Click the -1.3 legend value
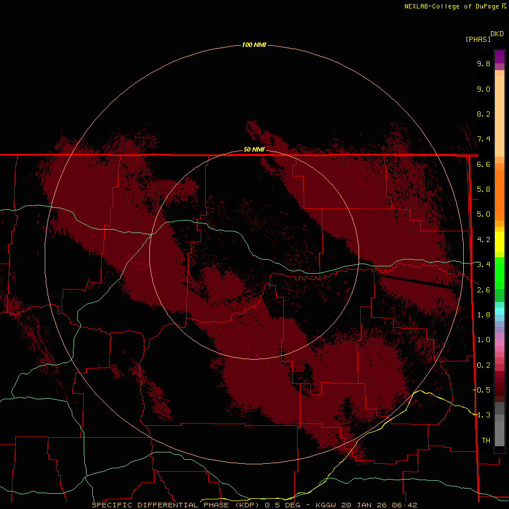Image resolution: width=509 pixels, height=509 pixels. click(481, 415)
